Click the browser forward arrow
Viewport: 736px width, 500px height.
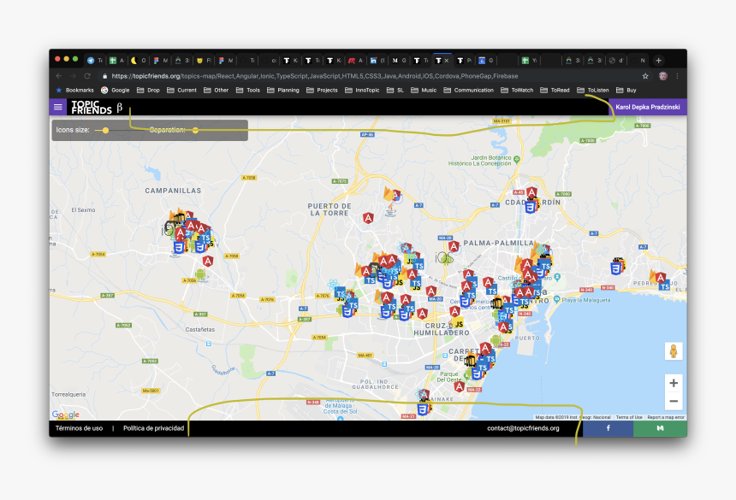click(x=73, y=76)
